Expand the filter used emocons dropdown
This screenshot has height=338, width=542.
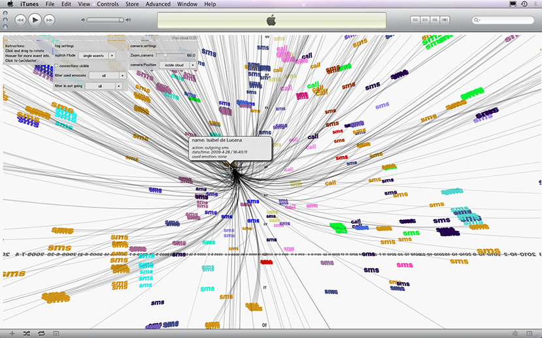[122, 76]
